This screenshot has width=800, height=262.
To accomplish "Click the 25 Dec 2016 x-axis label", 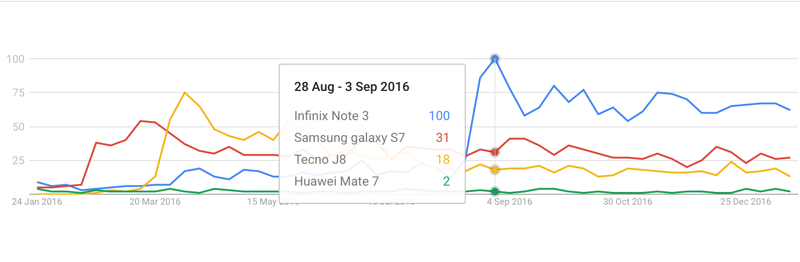I will [x=746, y=202].
